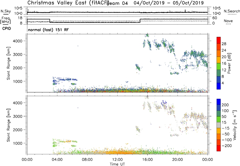Click the 16:00 time axis label
Screen dimensions: 240x166
click(147, 160)
